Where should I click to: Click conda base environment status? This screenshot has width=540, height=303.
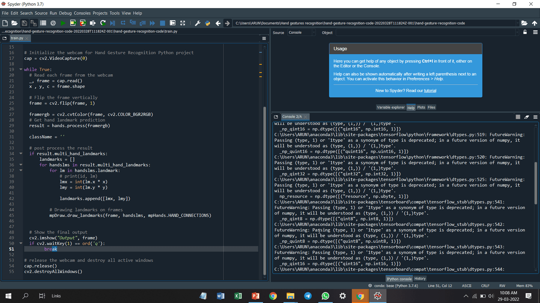coord(393,286)
